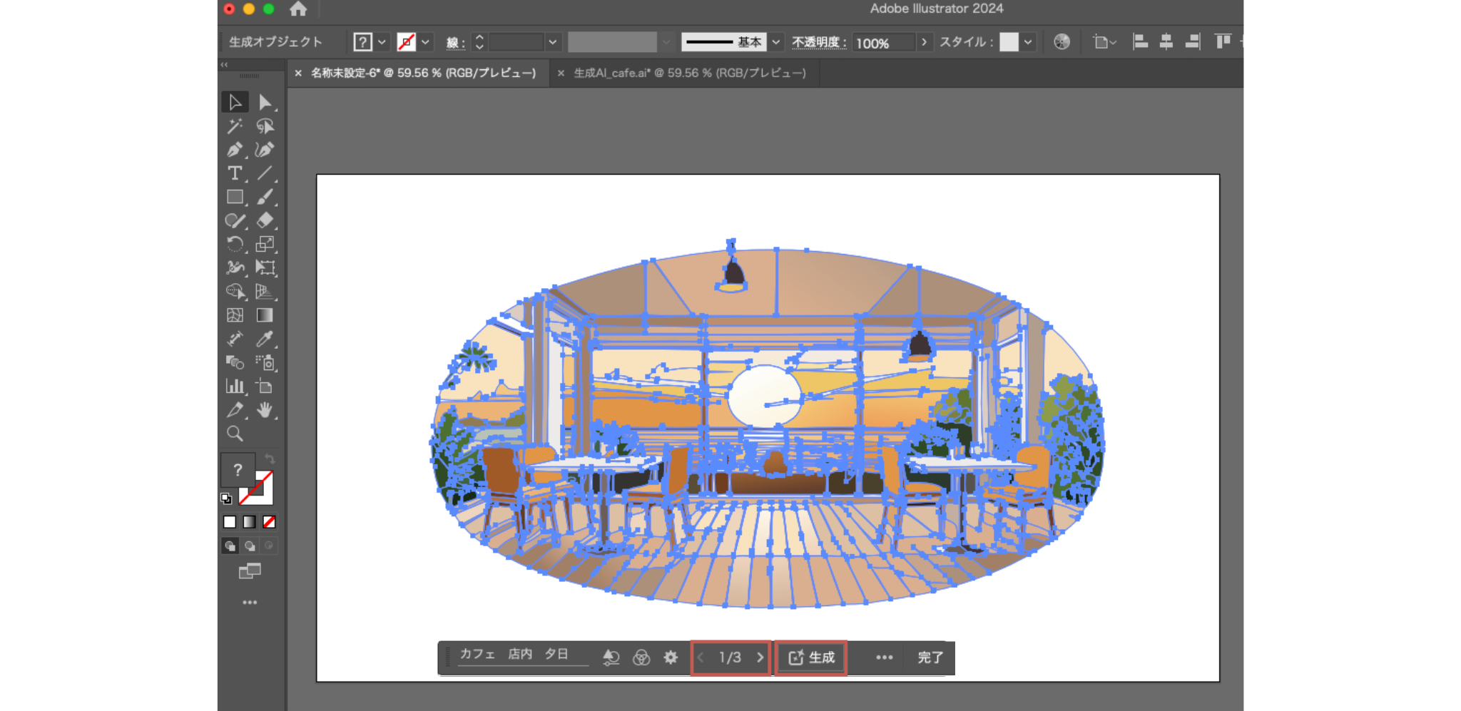Open the brush style dropdown next to 基本

[775, 42]
